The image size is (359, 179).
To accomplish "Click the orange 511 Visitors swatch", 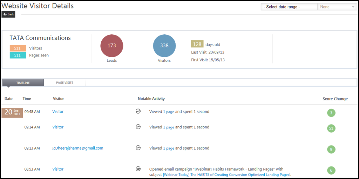I will coord(18,48).
